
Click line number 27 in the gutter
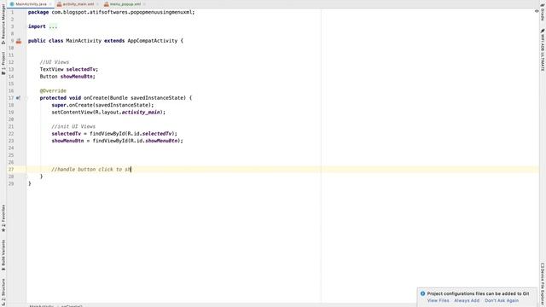click(x=11, y=170)
